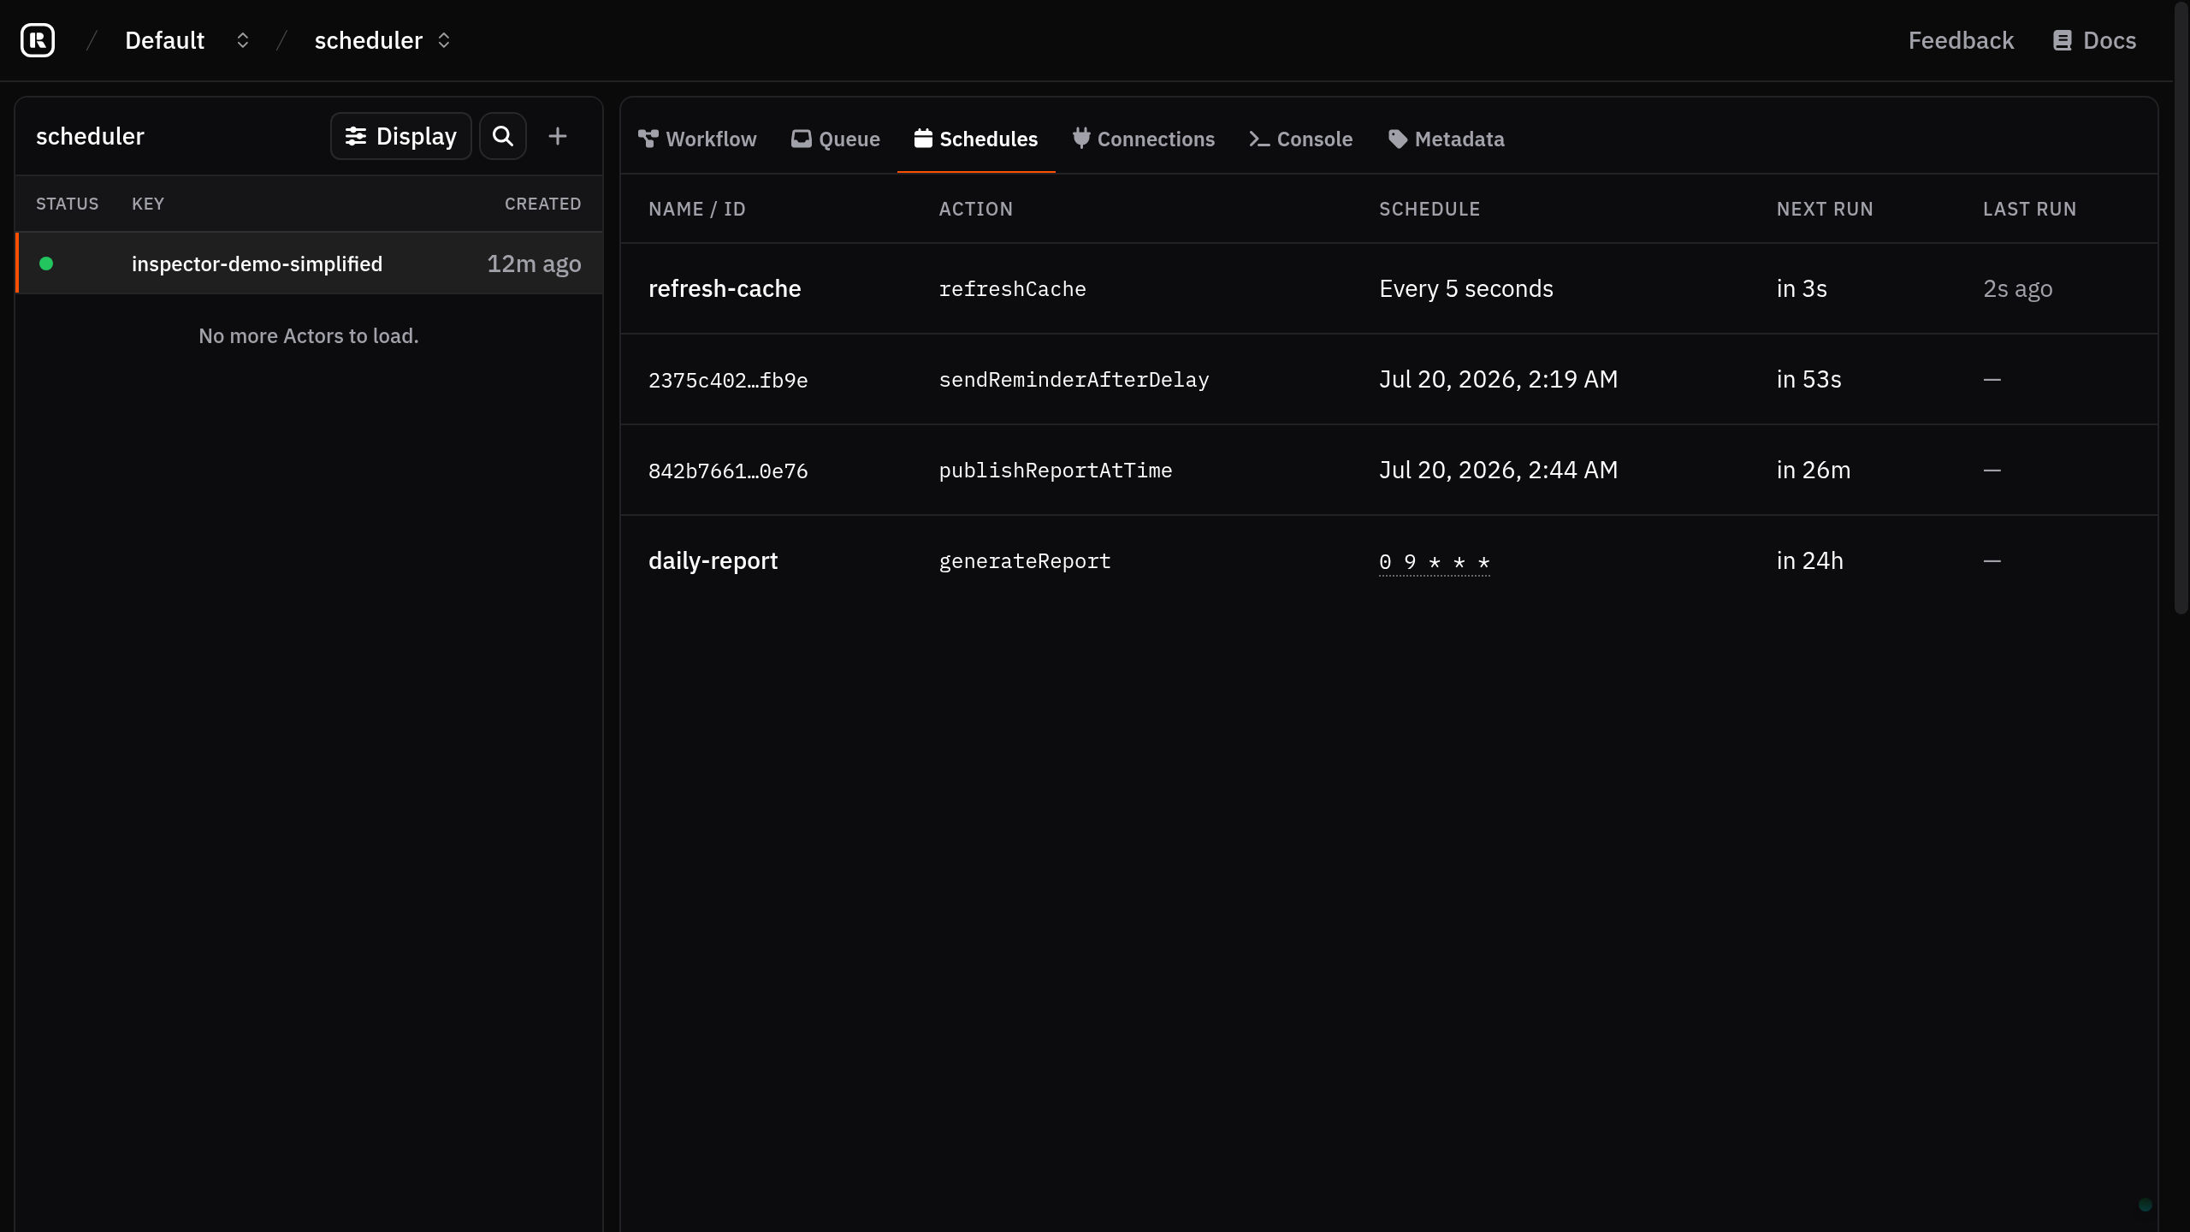Click the plus icon to create actor
2190x1232 pixels.
558,136
